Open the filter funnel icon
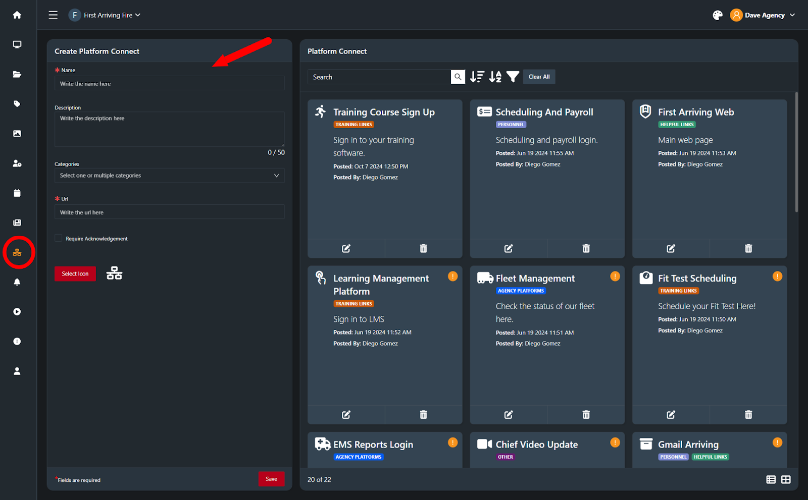The width and height of the screenshot is (808, 500). click(513, 77)
